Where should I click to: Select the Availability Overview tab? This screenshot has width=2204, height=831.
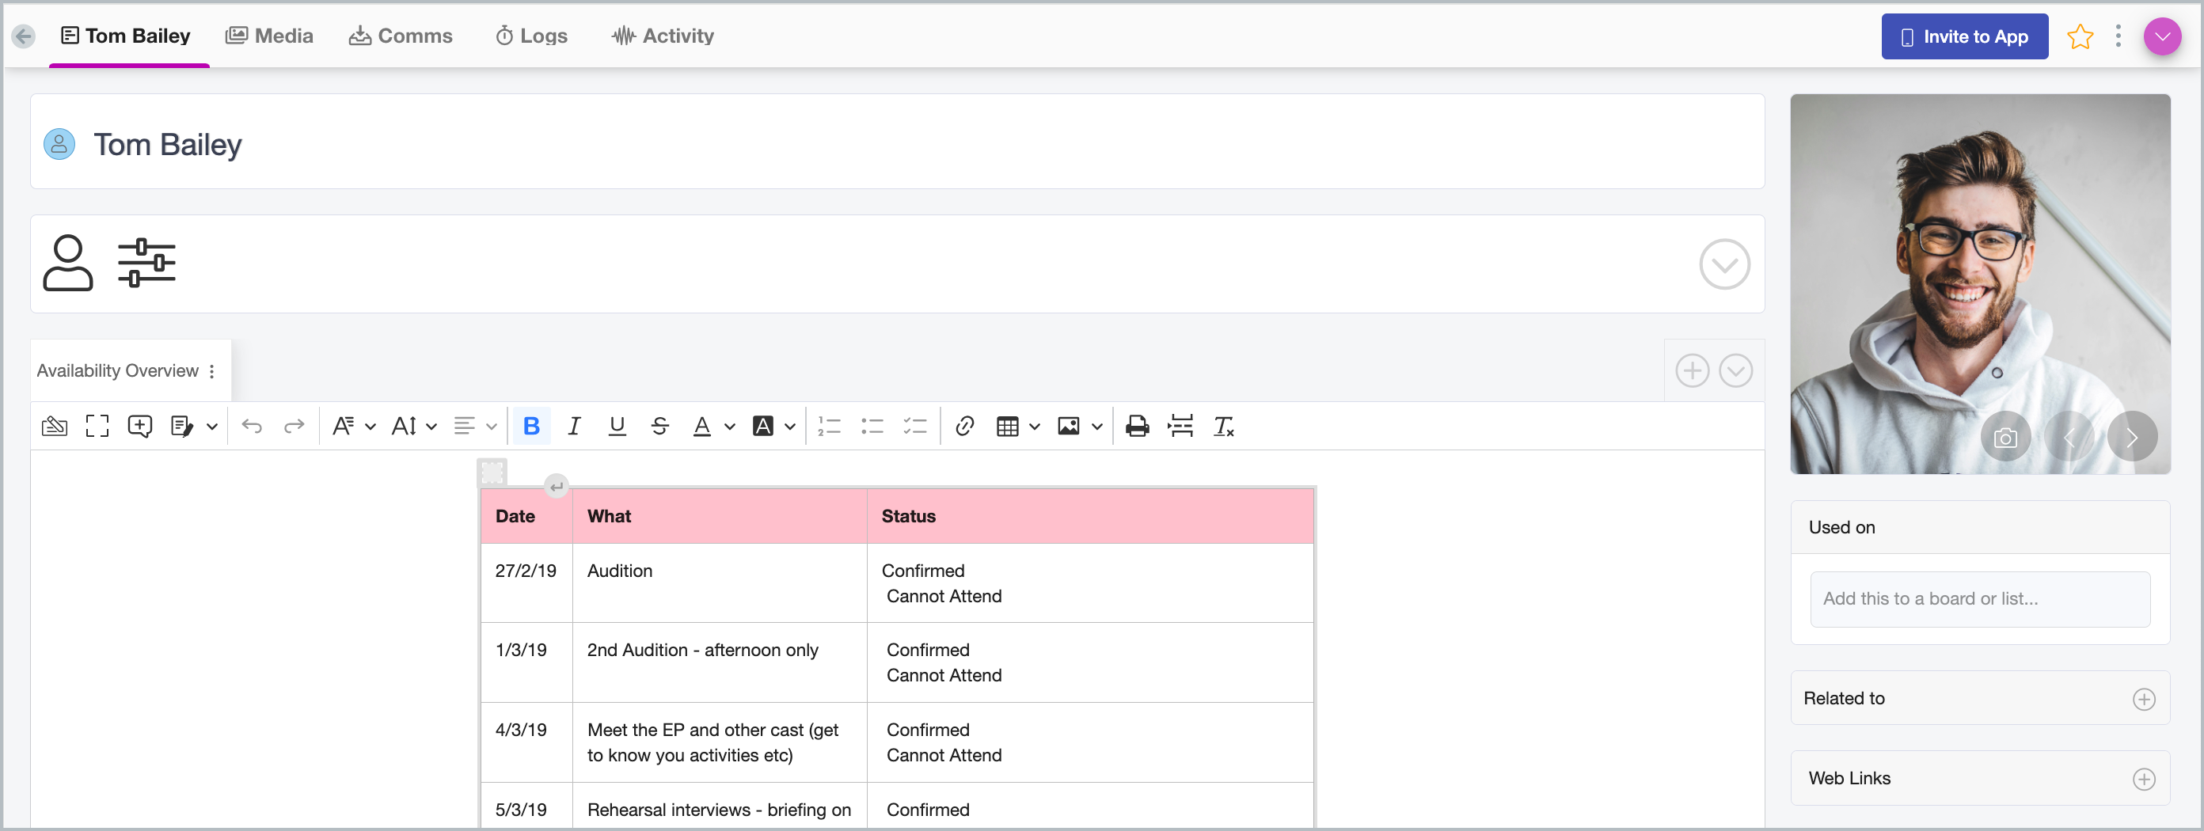point(117,371)
